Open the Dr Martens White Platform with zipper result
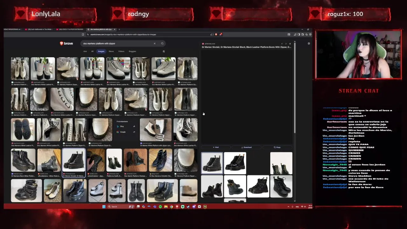The width and height of the screenshot is (407, 229). (x=155, y=130)
